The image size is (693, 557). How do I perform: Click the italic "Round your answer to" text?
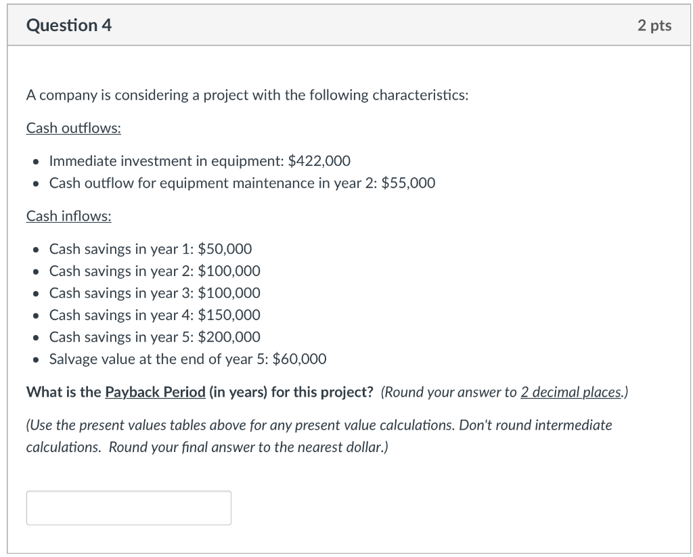point(450,393)
